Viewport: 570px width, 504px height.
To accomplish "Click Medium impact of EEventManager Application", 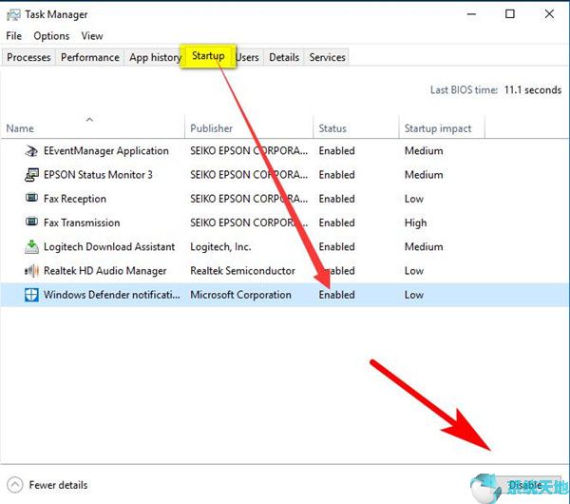I will [x=424, y=150].
